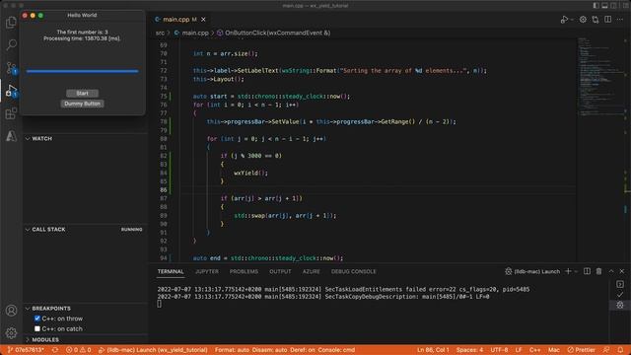Open the Extensions view in activity bar

point(11,113)
